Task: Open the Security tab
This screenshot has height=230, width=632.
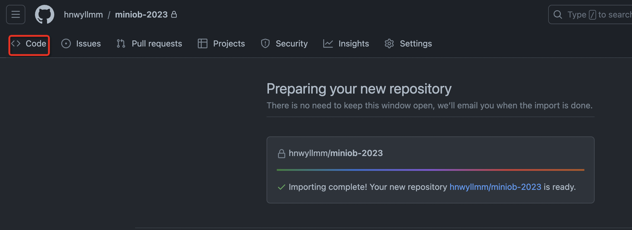Action: [284, 44]
